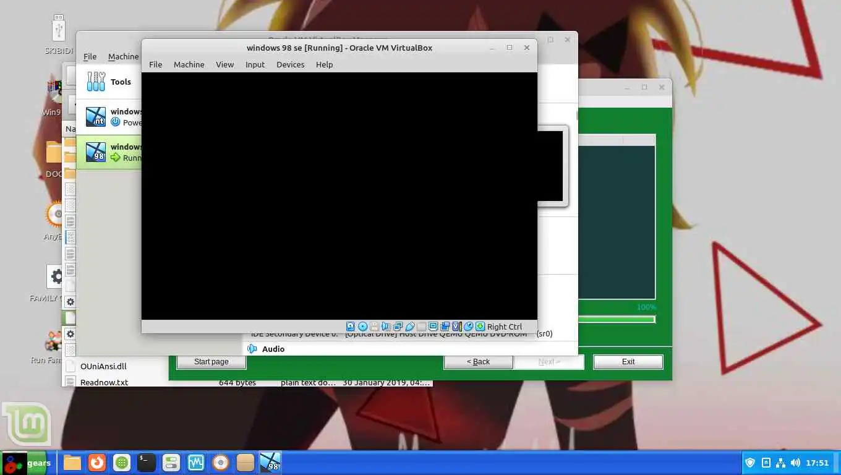Viewport: 841px width, 475px height.
Task: Open the system monitor icon in taskbar
Action: 196,462
